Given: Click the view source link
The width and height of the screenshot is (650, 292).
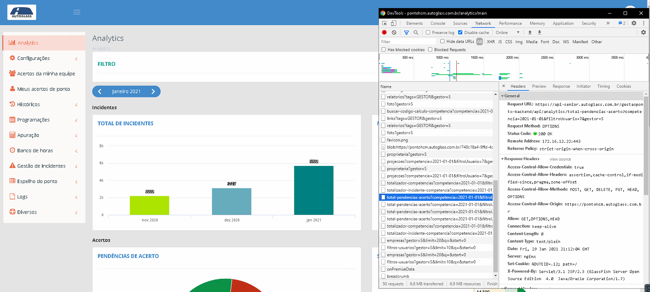Looking at the screenshot, I should click(x=560, y=159).
